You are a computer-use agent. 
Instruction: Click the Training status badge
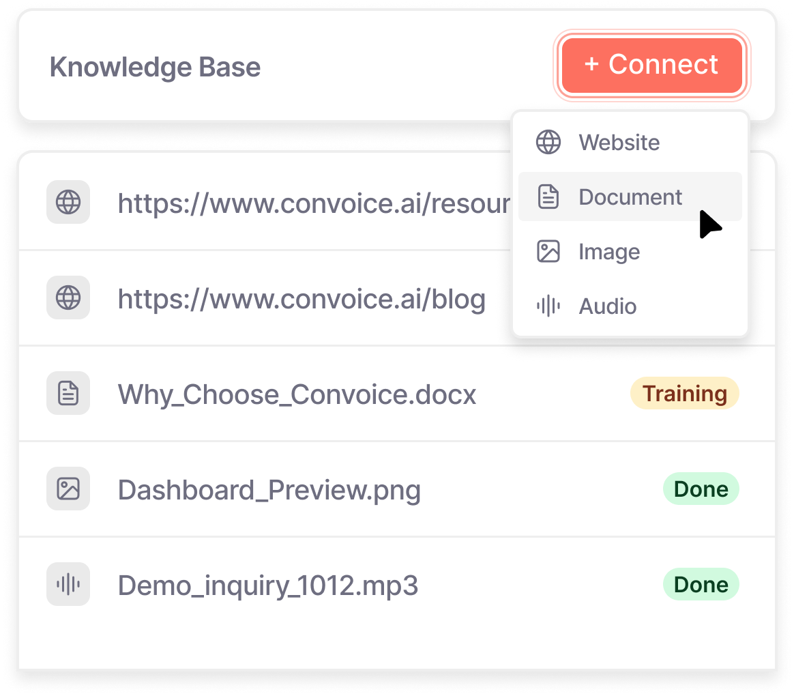[x=684, y=394]
